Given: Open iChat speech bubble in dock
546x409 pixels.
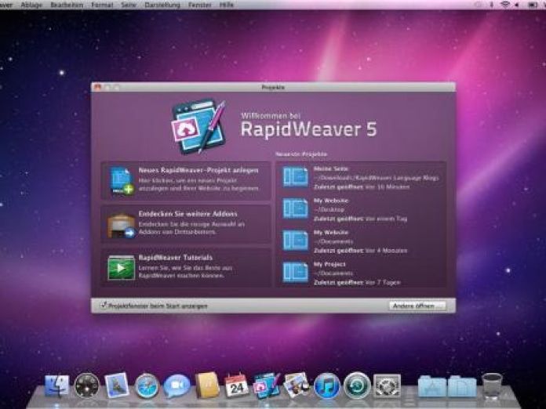Looking at the screenshot, I should click(x=177, y=385).
